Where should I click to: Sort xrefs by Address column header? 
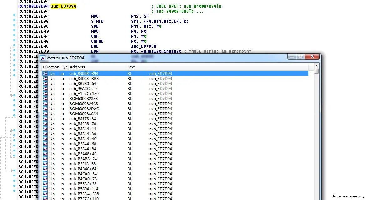[x=97, y=67]
